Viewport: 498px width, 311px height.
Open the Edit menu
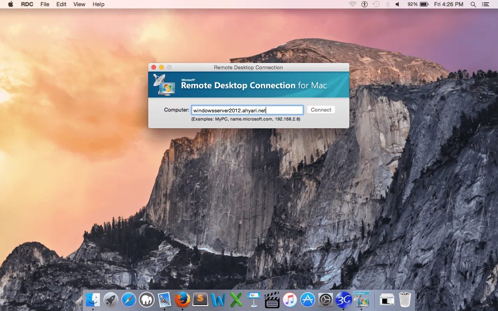coord(61,4)
